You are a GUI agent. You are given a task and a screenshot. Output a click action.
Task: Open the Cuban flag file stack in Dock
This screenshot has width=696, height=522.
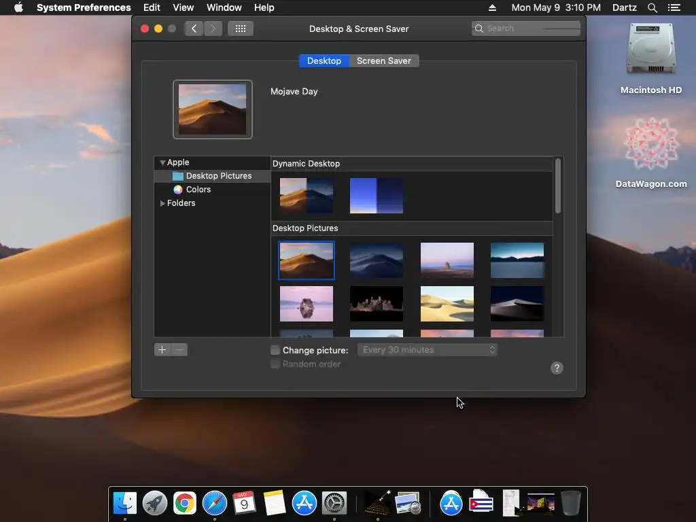click(x=481, y=502)
